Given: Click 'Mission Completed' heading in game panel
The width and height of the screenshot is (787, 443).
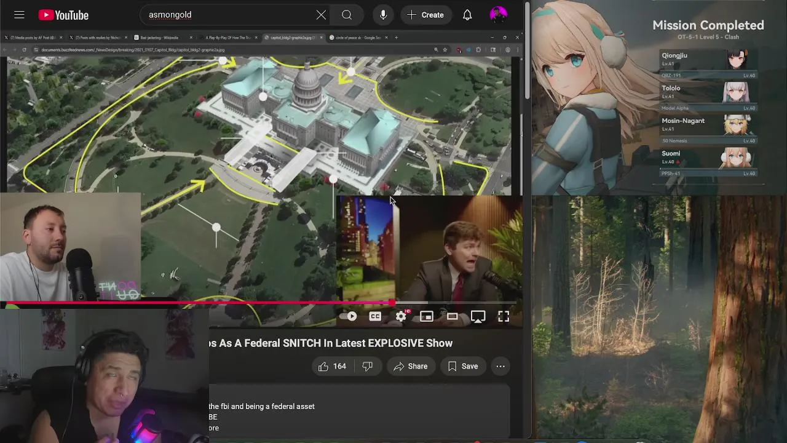Looking at the screenshot, I should click(x=708, y=25).
